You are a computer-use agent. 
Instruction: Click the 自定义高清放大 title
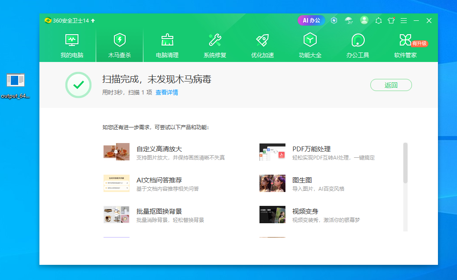[x=159, y=149]
